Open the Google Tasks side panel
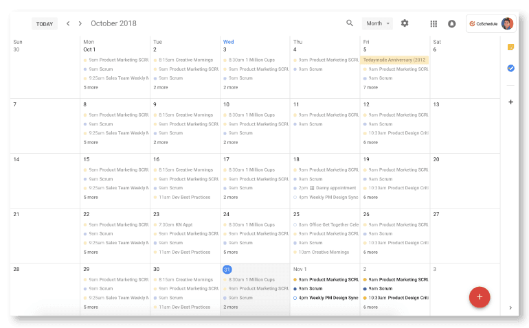Viewport: 529px width, 328px height. (510, 68)
